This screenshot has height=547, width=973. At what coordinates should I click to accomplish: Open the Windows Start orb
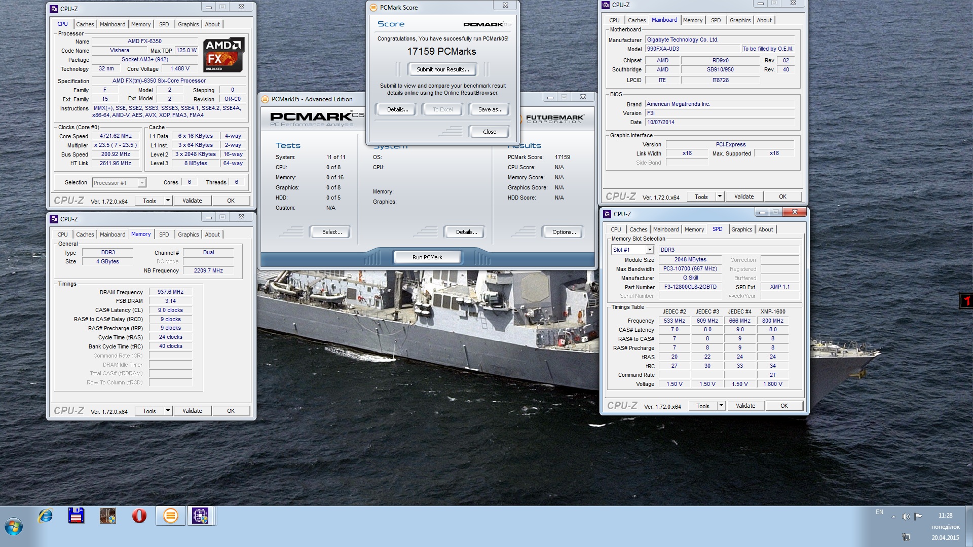[14, 526]
